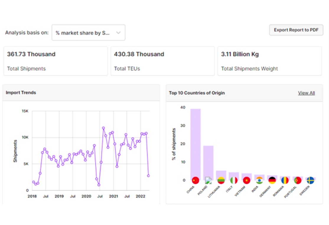Click the Germany flag icon

coord(272,180)
